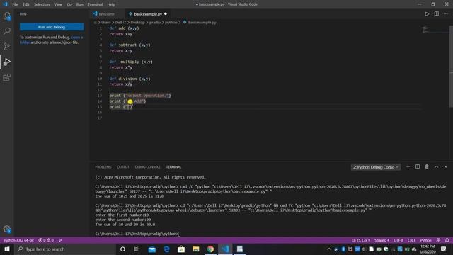Open the Go menu

click(x=69, y=4)
